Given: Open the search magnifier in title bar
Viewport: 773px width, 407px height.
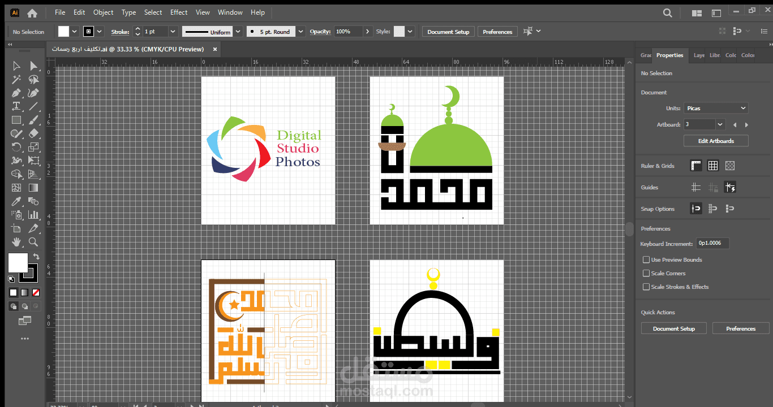Looking at the screenshot, I should point(668,12).
